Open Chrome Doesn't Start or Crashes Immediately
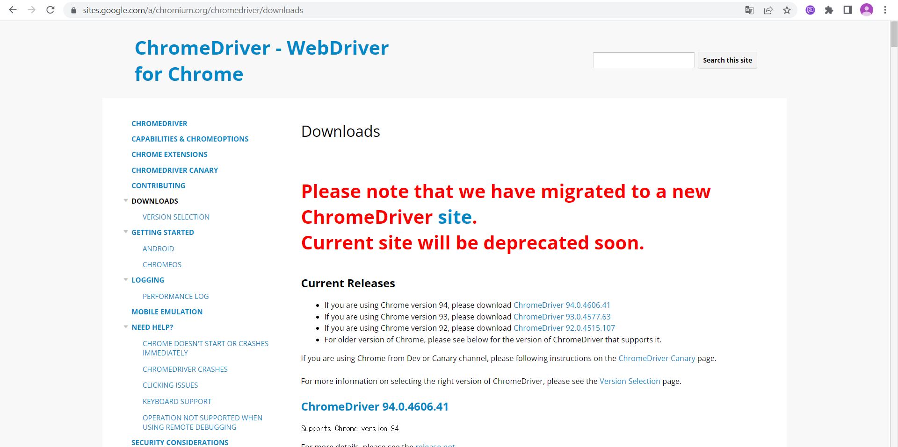898x447 pixels. coord(205,348)
